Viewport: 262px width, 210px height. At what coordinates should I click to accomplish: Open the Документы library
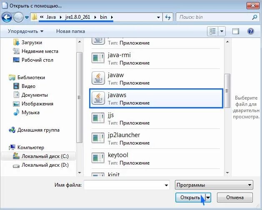35,95
